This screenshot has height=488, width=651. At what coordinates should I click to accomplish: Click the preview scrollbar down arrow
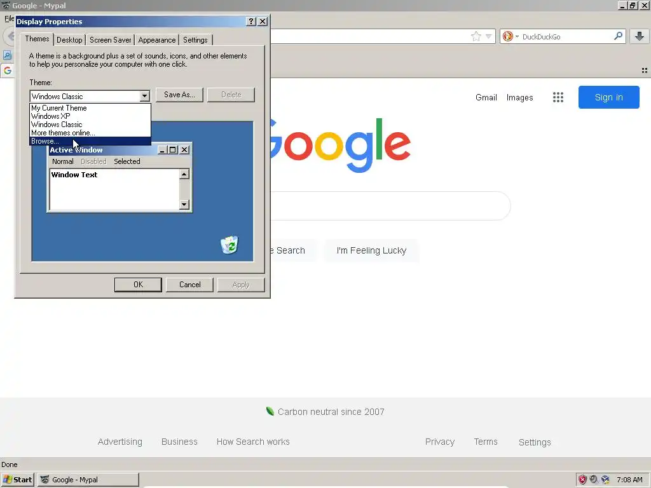(184, 204)
